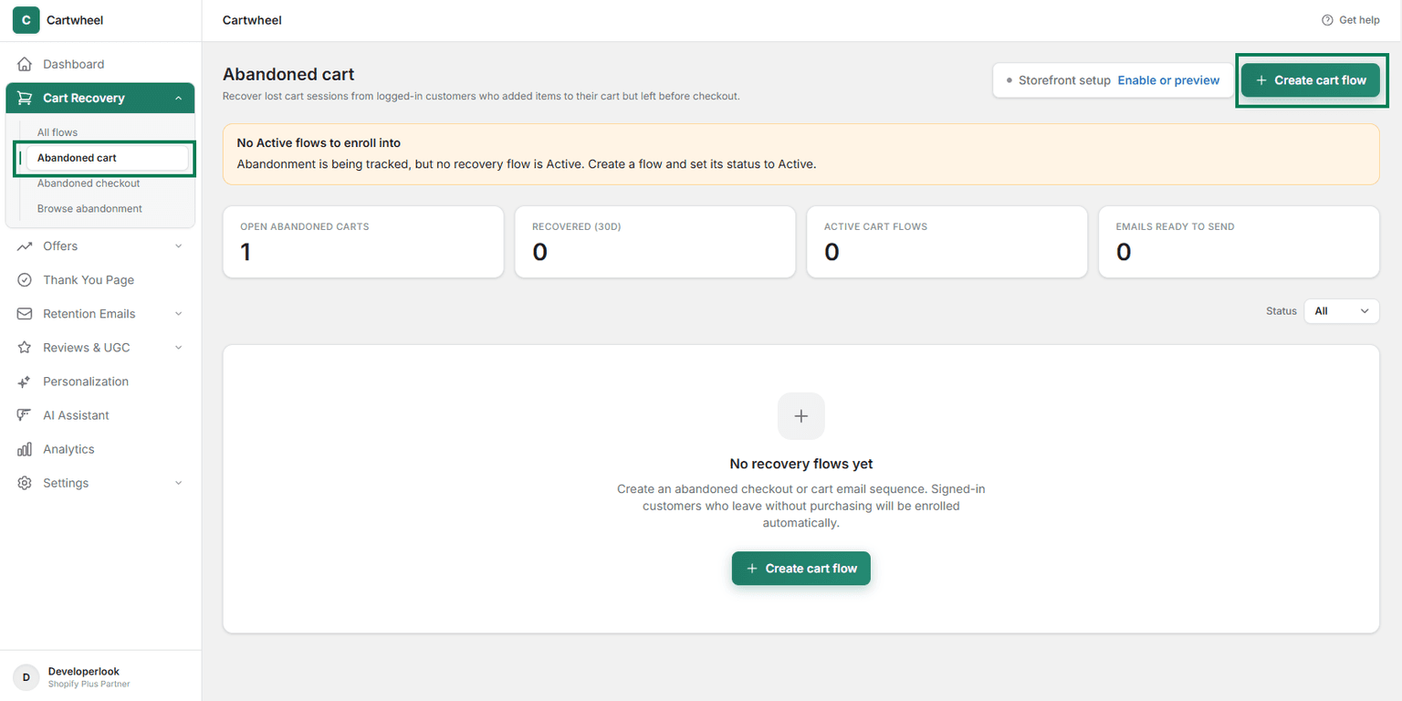1402x701 pixels.
Task: Expand the Offers menu chevron
Action: tap(178, 246)
